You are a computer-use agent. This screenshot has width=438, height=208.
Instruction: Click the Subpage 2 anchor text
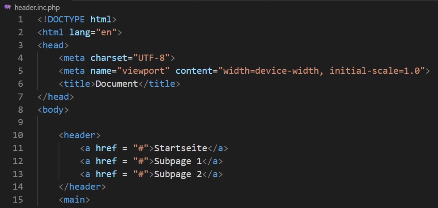pyautogui.click(x=178, y=174)
